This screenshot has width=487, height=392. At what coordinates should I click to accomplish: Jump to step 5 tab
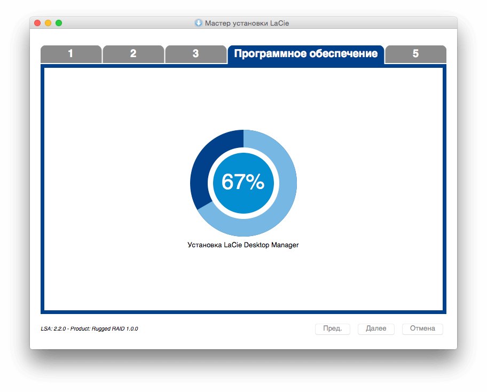click(416, 54)
